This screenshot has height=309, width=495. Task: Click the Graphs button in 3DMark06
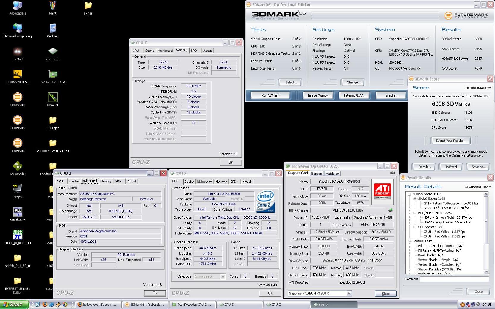[391, 95]
